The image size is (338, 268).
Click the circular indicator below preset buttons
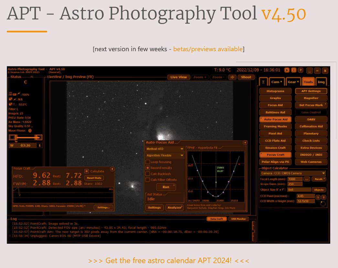(x=323, y=204)
